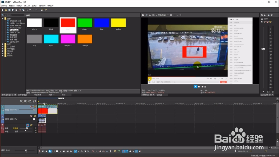The height and width of the screenshot is (157, 279).
Task: Toggle loop playback in the transport bar
Action: (43, 151)
